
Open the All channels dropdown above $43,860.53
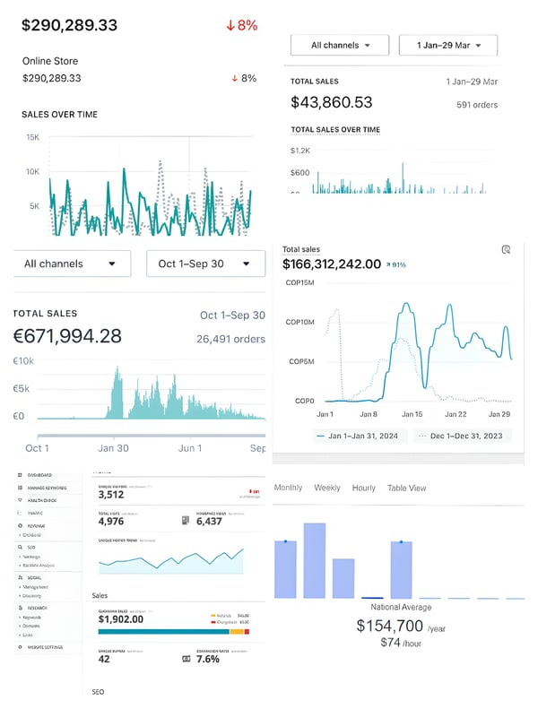point(340,45)
